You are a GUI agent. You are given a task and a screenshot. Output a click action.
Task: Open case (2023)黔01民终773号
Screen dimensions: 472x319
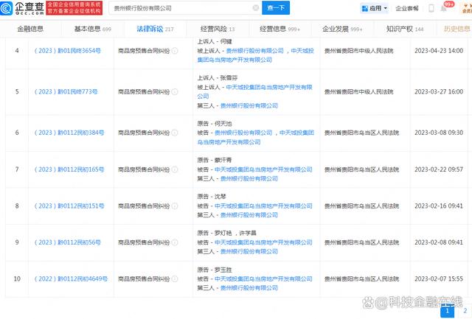tap(66, 91)
